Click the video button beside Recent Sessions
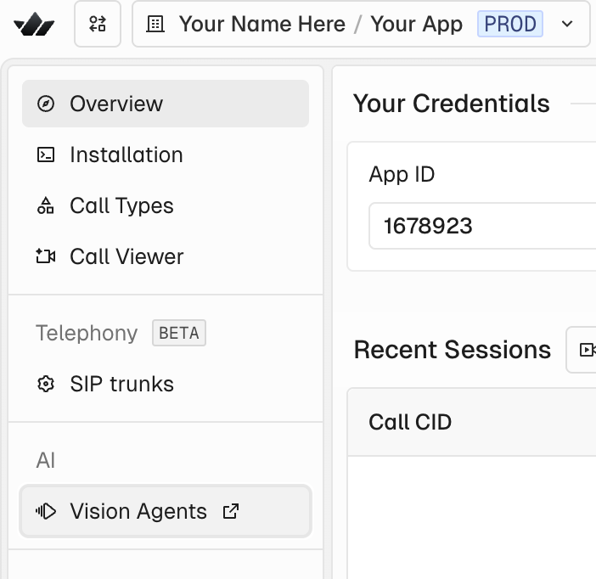Viewport: 596px width, 579px height. [582, 350]
